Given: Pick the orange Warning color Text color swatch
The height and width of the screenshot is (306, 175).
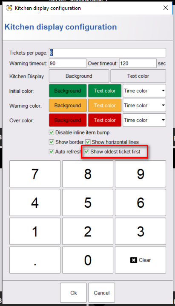Looking at the screenshot, I should [105, 106].
